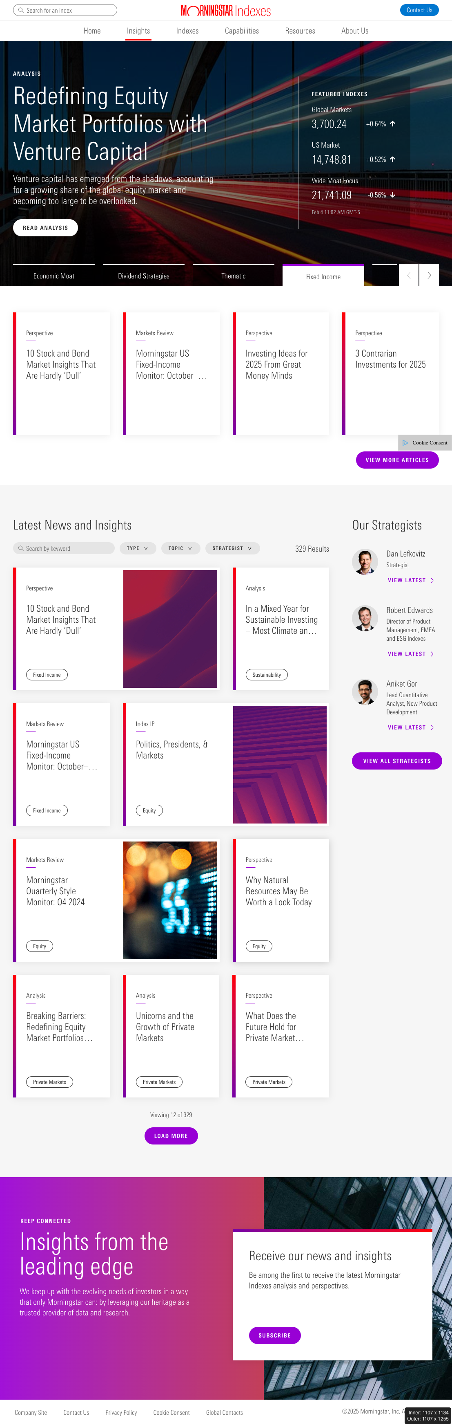This screenshot has height=1425, width=452.
Task: View latest from Dan Lefkovitz
Action: point(411,580)
